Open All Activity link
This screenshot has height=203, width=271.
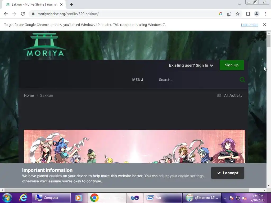tap(233, 95)
